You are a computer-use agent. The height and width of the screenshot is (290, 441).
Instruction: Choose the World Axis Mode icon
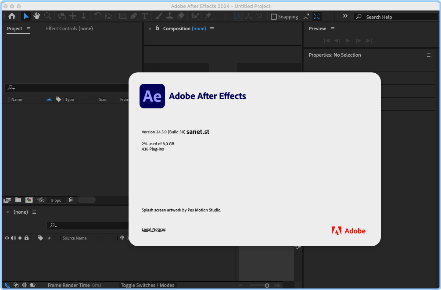(x=249, y=16)
